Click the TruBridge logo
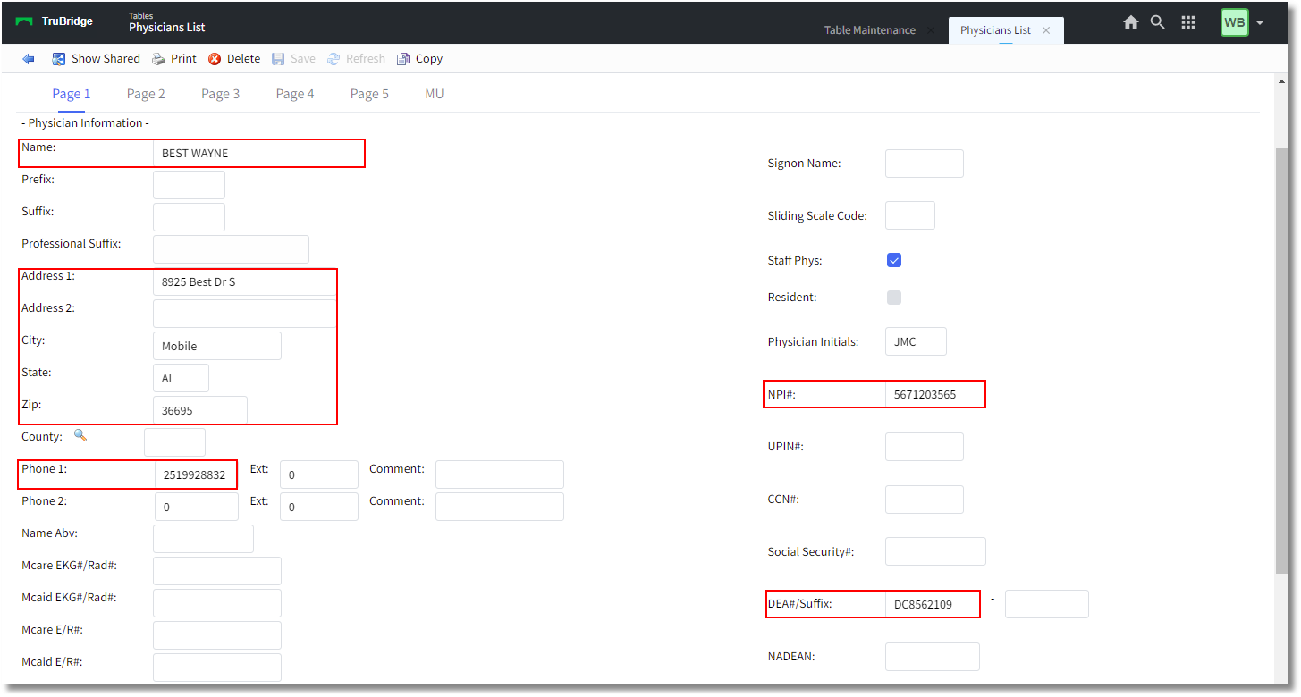1301x697 pixels. point(55,21)
